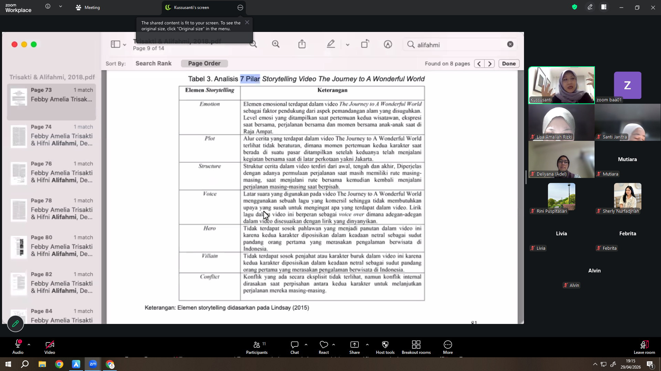Focus the search field containing alifahmi

[461, 45]
